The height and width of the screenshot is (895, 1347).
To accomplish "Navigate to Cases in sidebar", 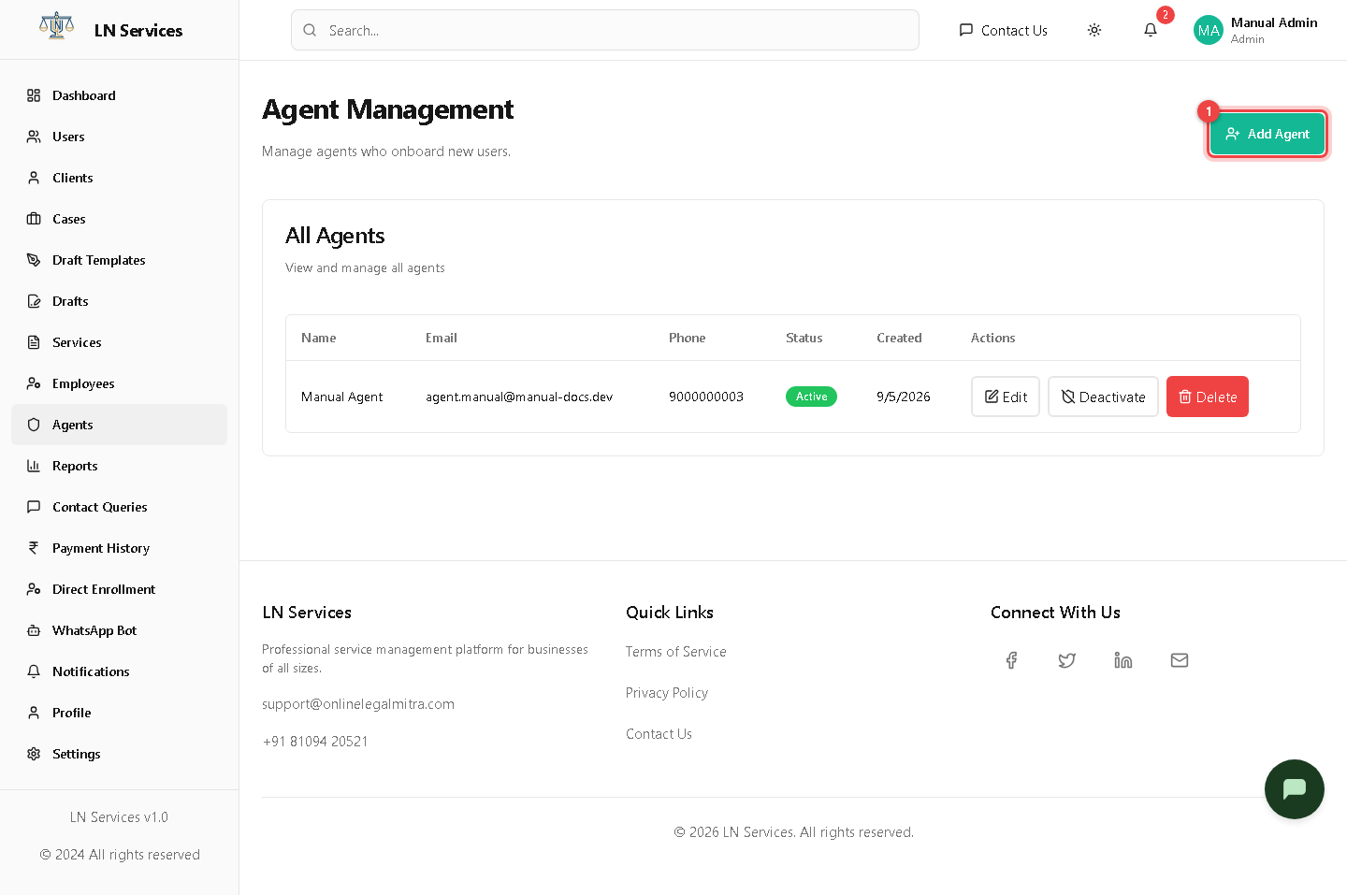I will click(x=119, y=219).
